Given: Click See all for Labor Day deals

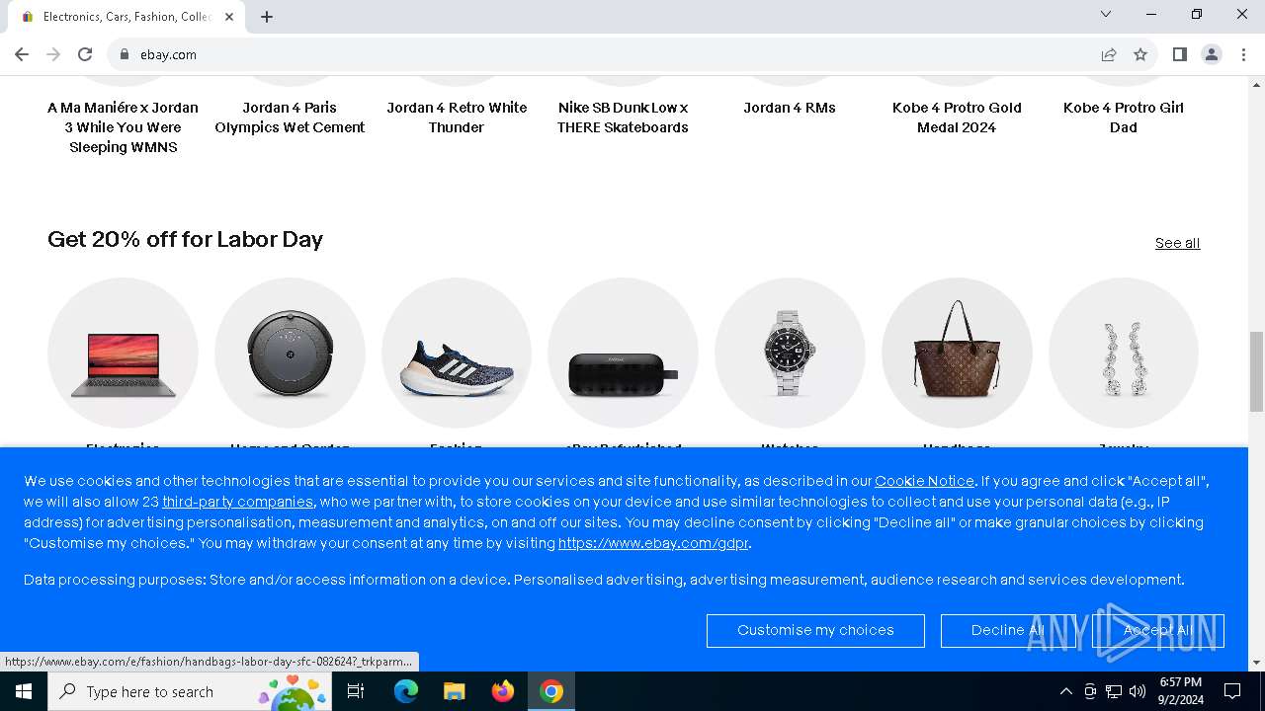Looking at the screenshot, I should pos(1177,243).
